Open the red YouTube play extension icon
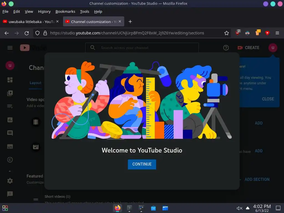Image resolution: width=284 pixels, height=213 pixels. coord(267,33)
